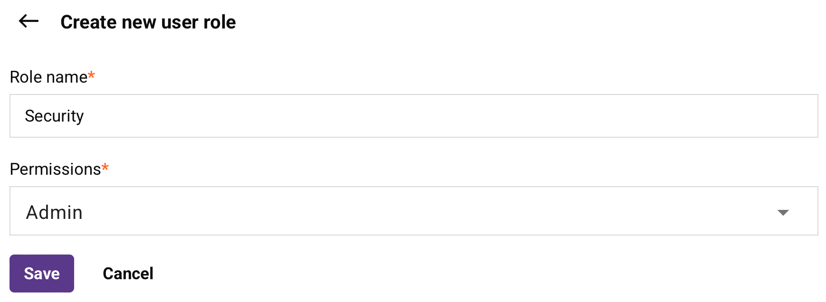Click the Permissions label

(55, 169)
